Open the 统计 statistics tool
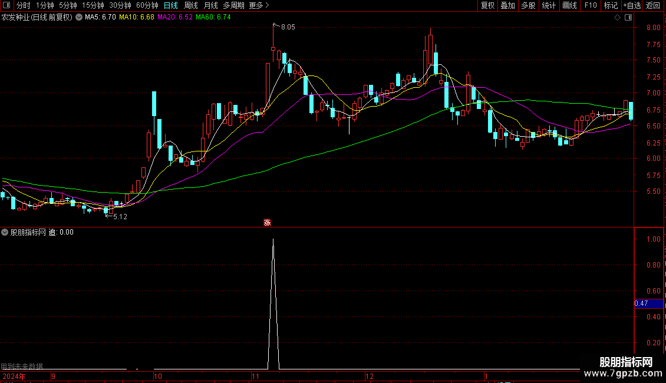666x383 pixels. (x=549, y=5)
